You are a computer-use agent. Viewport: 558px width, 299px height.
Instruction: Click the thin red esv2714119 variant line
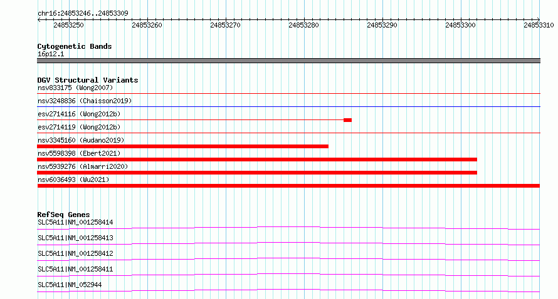point(288,133)
